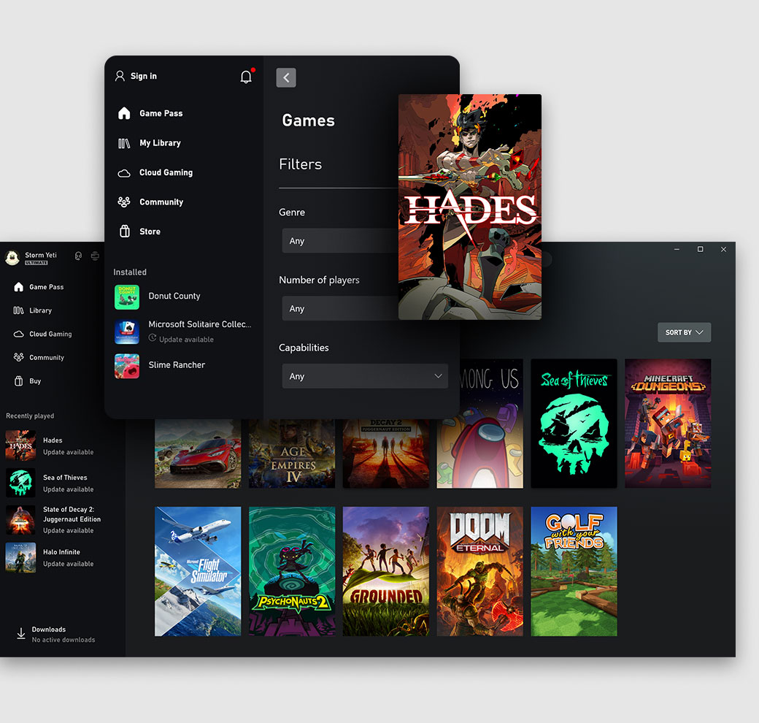Select Library in the back window sidebar
Viewport: 759px width, 723px height.
32,310
